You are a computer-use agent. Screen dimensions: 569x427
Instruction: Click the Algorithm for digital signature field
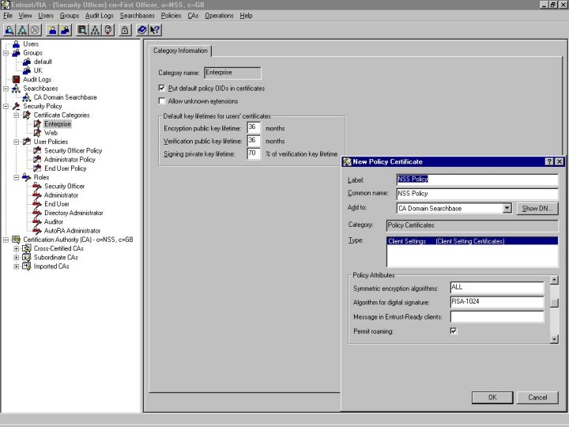point(497,302)
